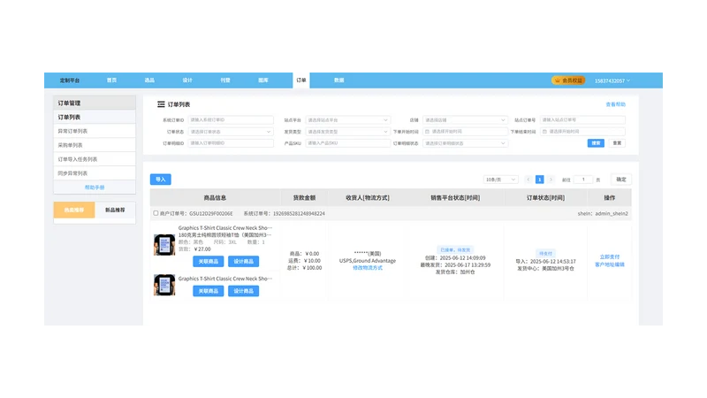Image resolution: width=707 pixels, height=398 pixels.
Task: Select page 1 in pagination
Action: point(539,180)
